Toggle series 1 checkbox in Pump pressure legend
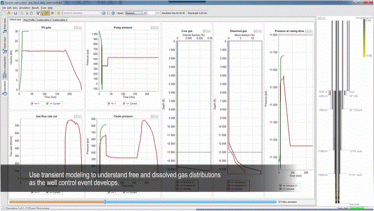 click(x=109, y=103)
